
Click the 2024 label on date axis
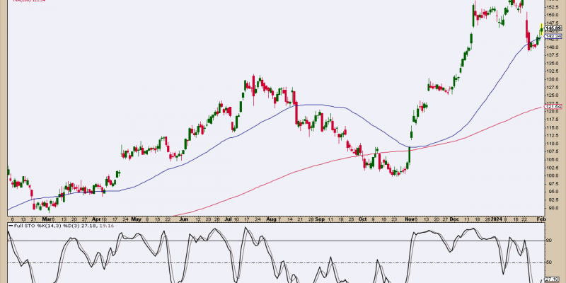tap(497, 219)
